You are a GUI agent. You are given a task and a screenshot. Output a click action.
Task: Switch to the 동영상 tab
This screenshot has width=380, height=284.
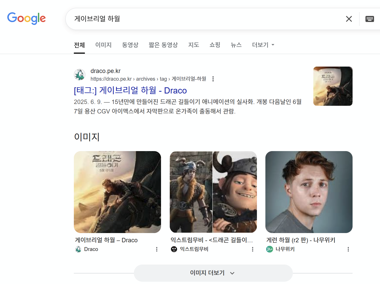[130, 45]
